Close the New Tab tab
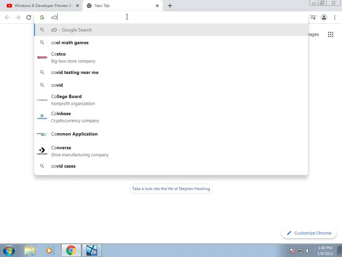342x257 pixels. click(157, 6)
